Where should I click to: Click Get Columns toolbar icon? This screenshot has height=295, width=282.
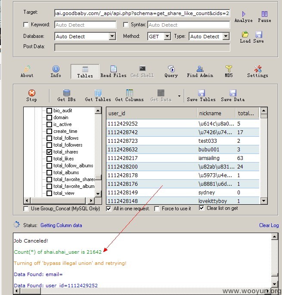tap(130, 93)
